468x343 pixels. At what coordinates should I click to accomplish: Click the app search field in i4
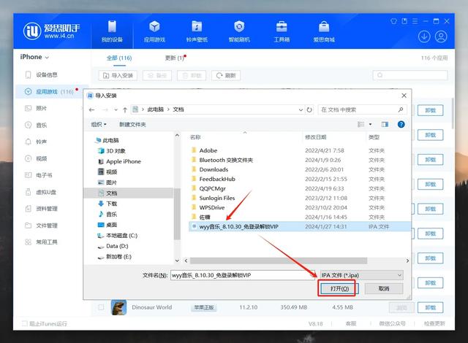(x=410, y=75)
